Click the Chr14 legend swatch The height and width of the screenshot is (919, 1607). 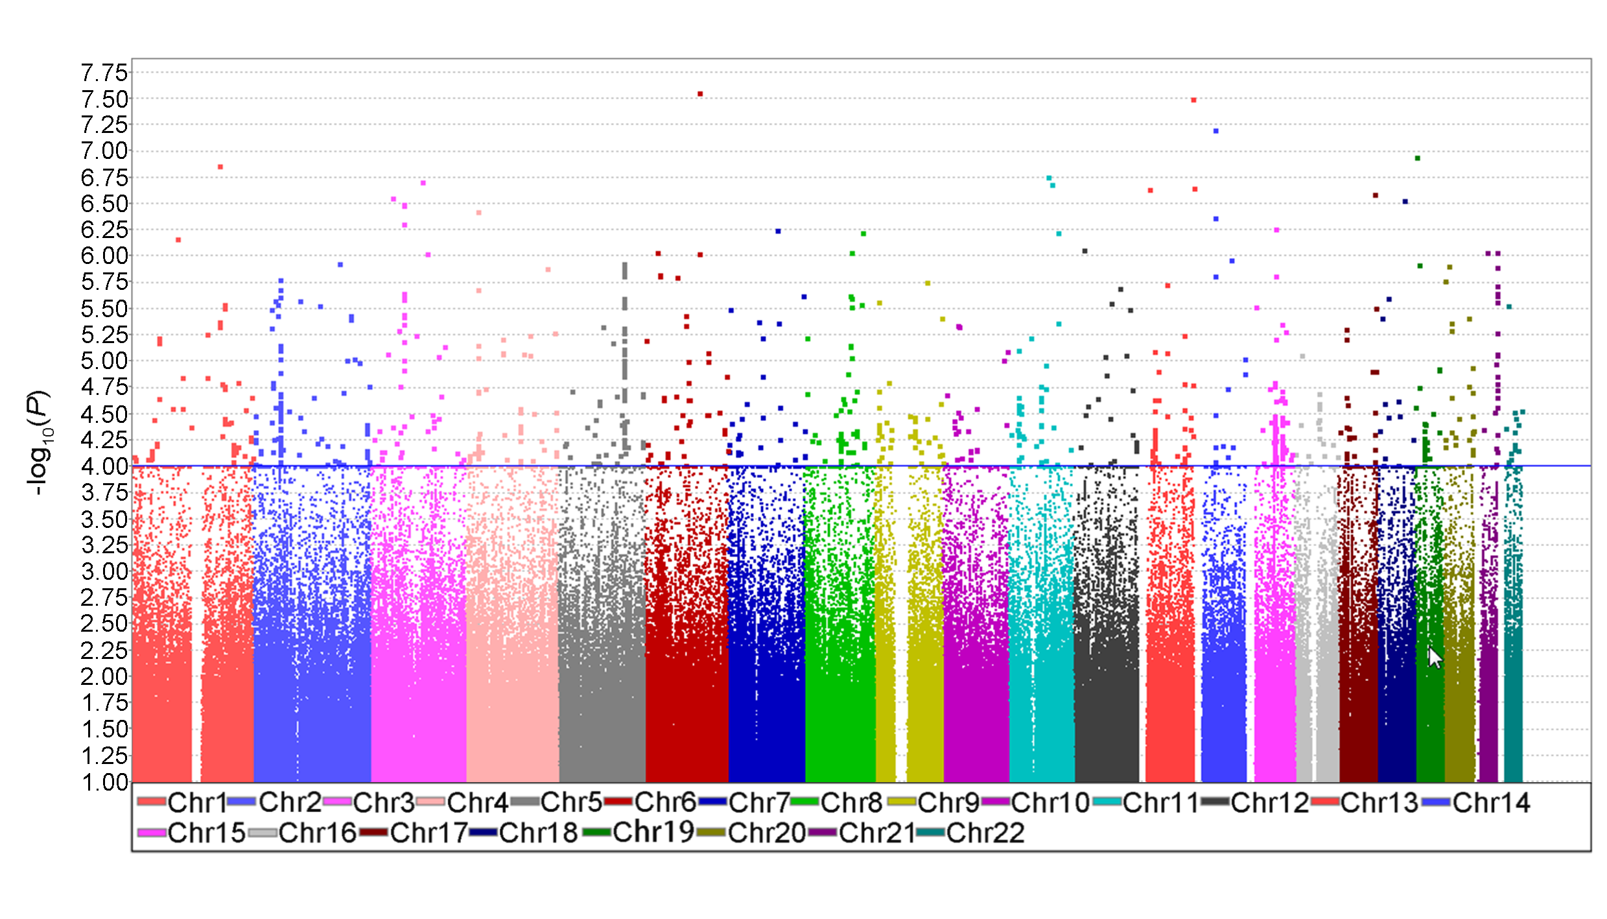(1436, 803)
